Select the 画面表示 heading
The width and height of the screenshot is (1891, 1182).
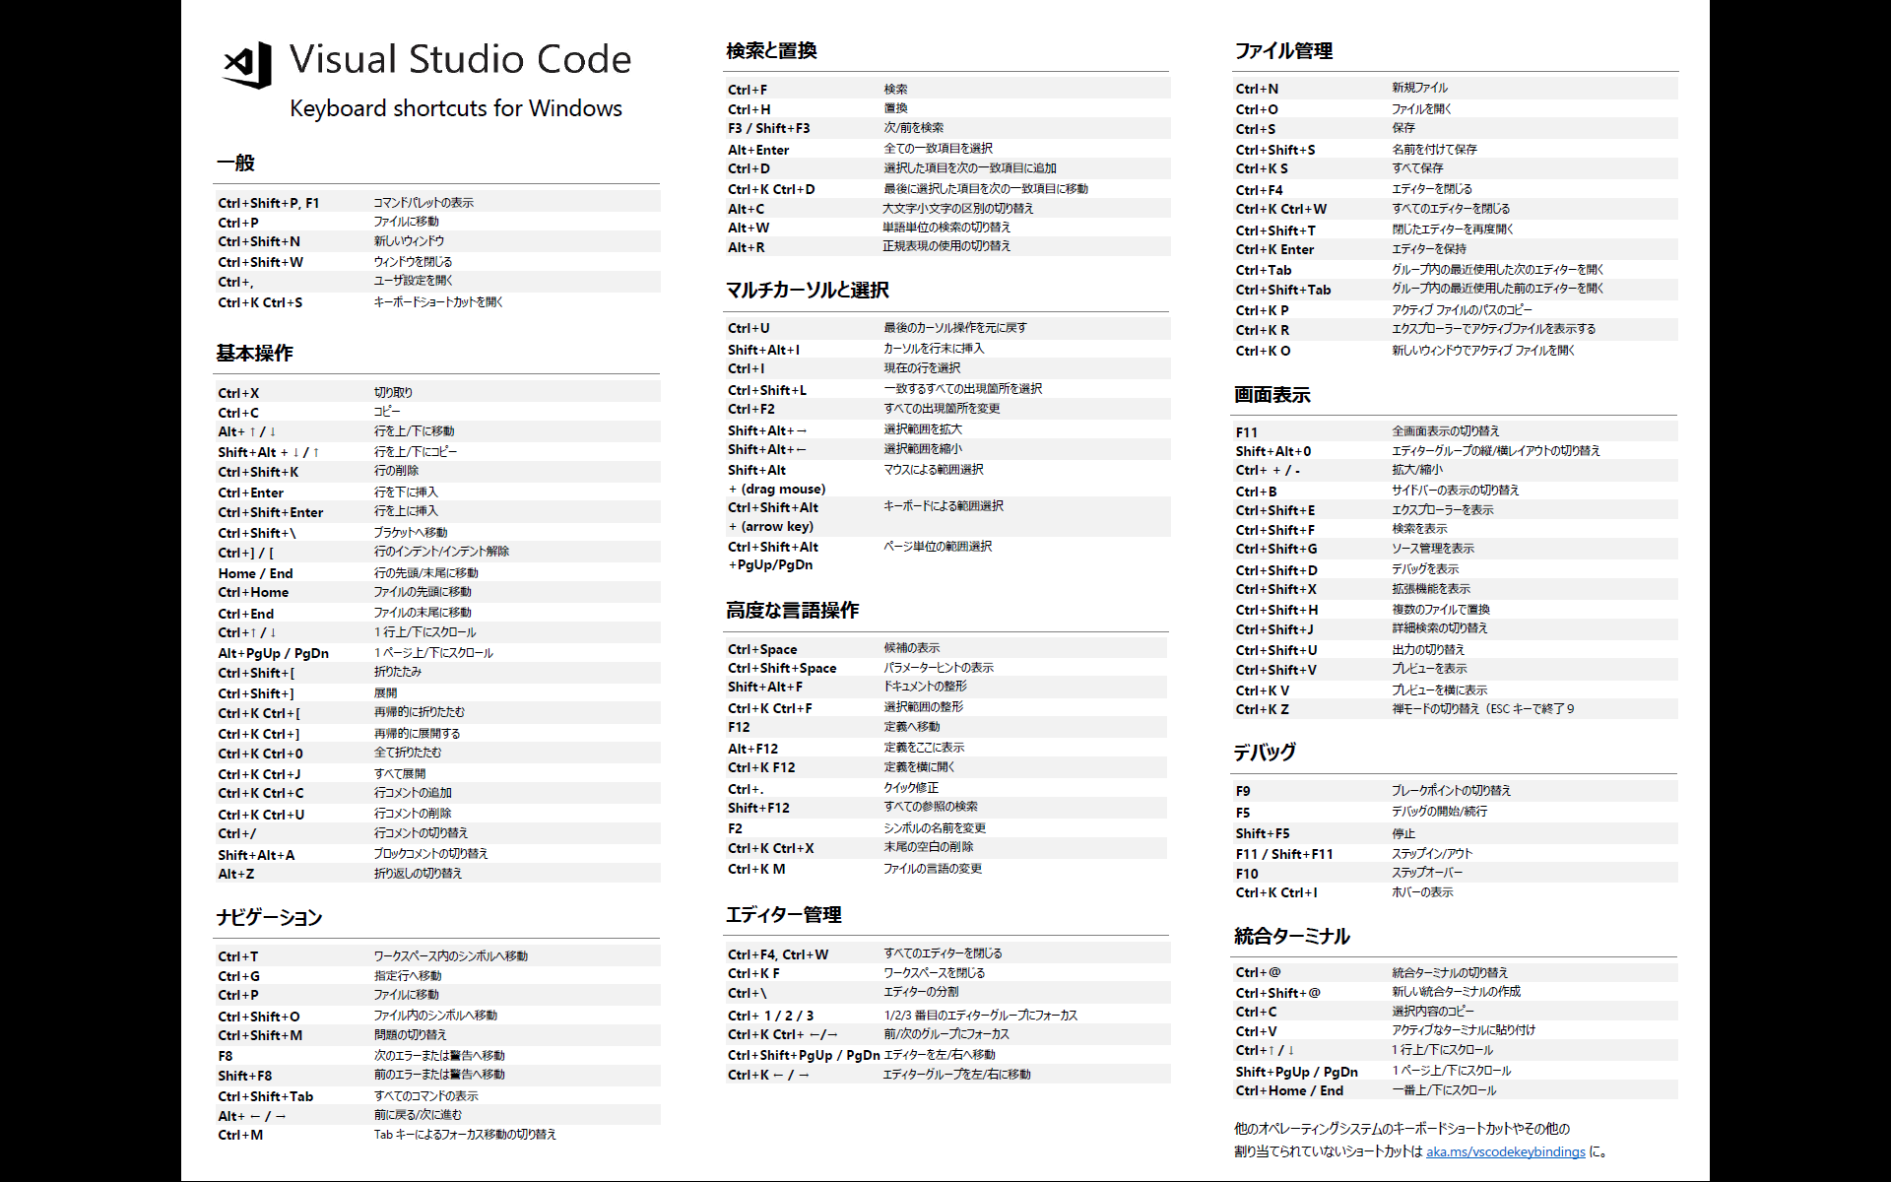coord(1272,395)
